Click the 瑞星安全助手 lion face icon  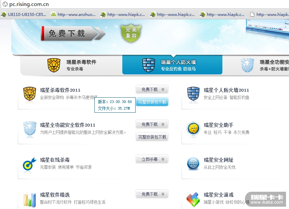tap(193, 129)
